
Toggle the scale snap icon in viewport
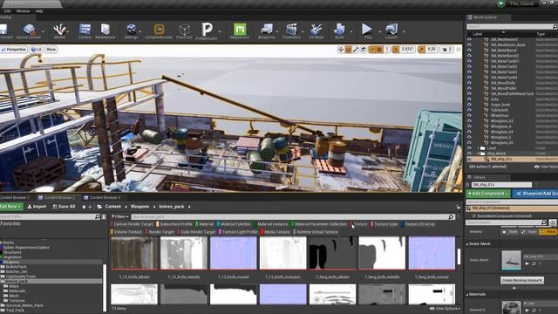[422, 50]
